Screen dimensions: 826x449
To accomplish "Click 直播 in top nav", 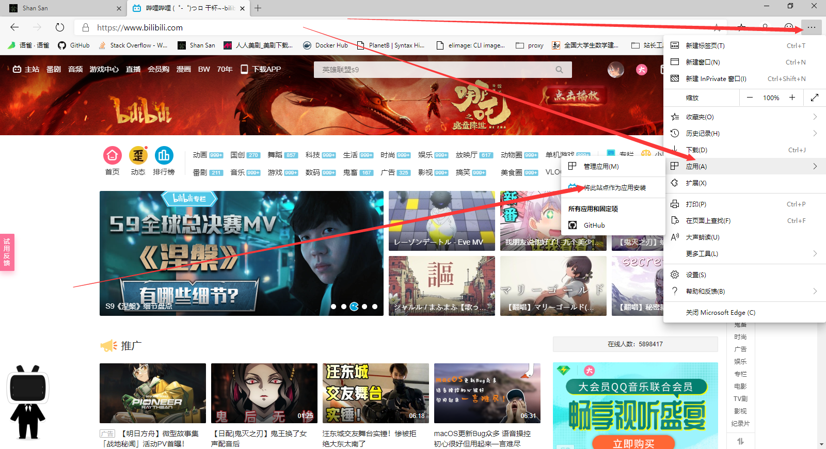I will 133,69.
